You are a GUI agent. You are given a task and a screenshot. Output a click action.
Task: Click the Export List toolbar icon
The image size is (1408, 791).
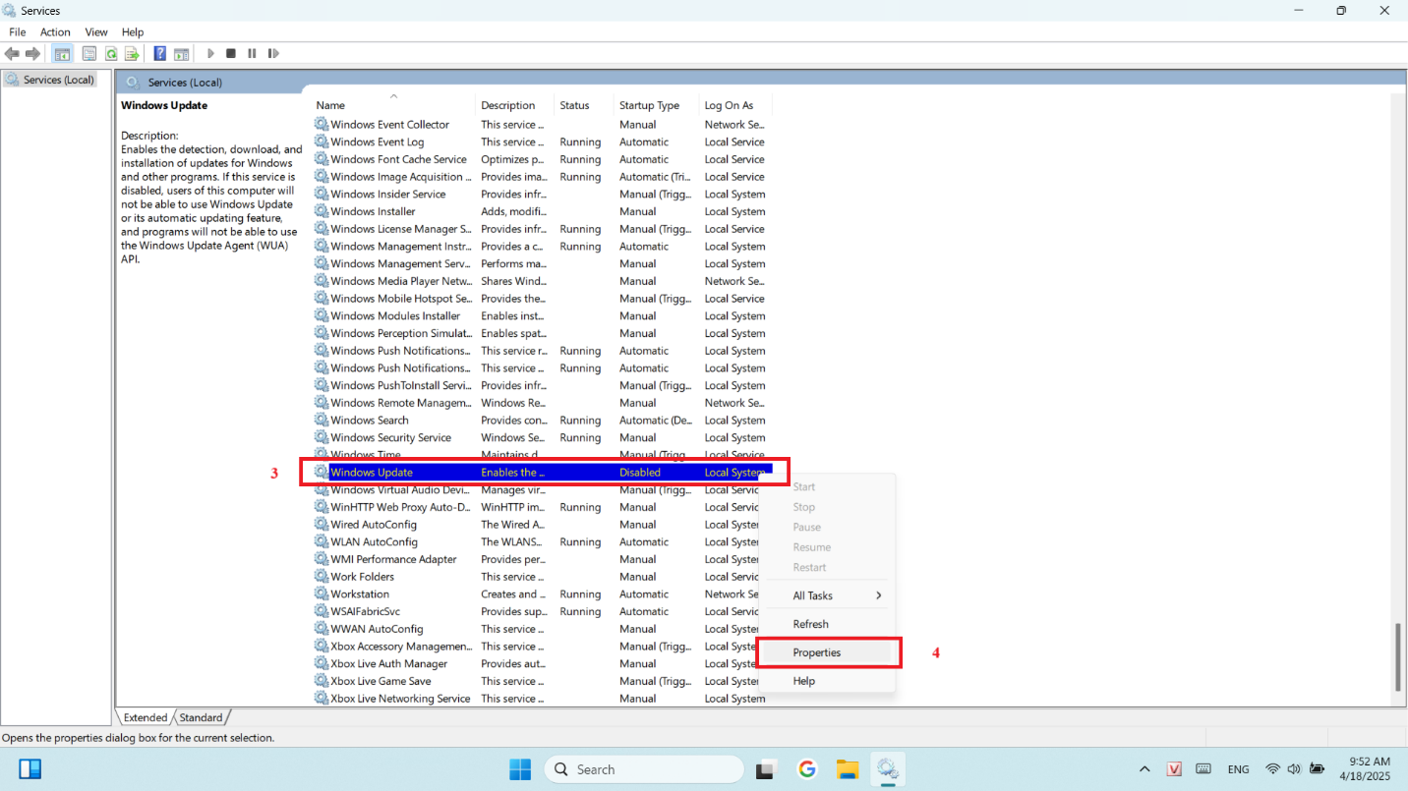[132, 53]
